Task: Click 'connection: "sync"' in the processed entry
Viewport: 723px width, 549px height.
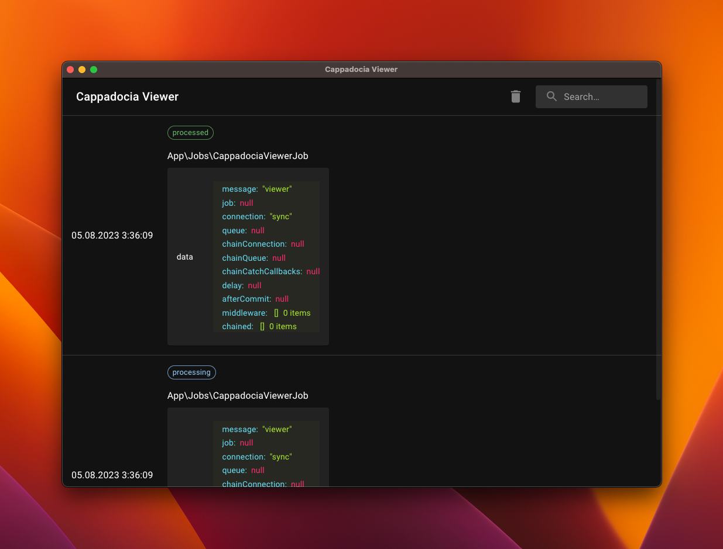Action: (257, 217)
